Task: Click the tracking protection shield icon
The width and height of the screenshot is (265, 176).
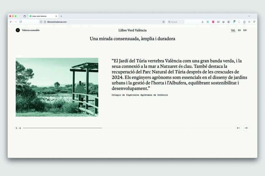Action: 41,22
